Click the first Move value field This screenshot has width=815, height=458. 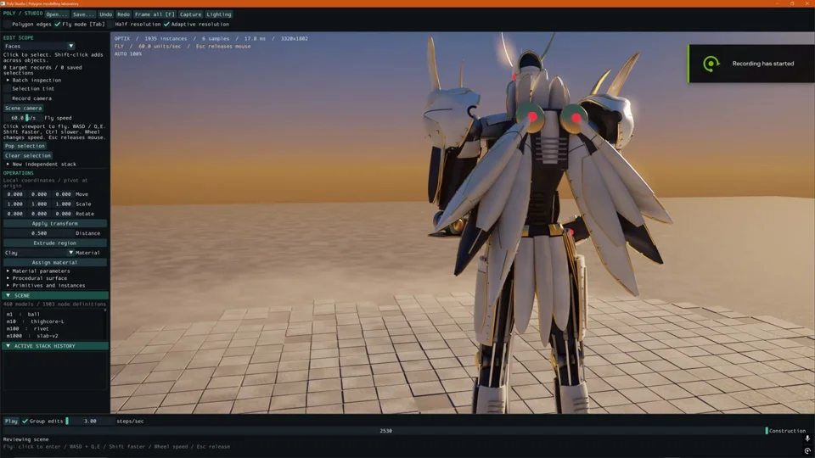pos(15,194)
